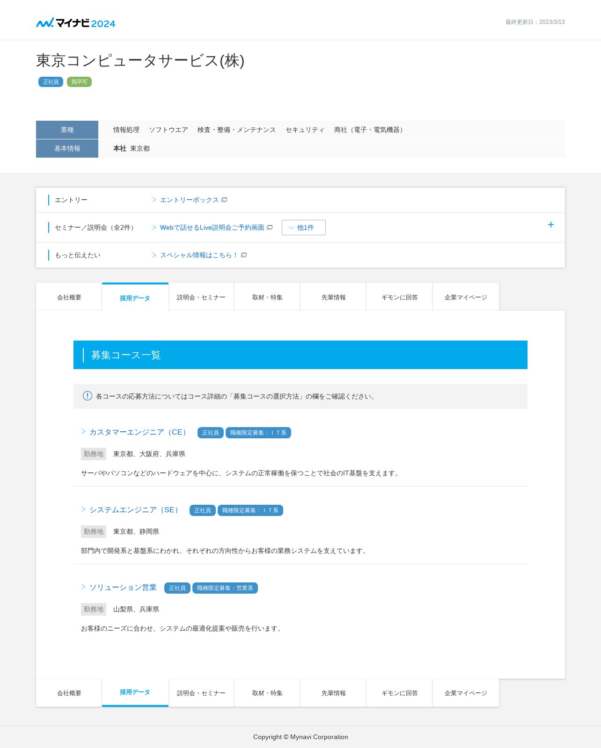Click the 募集コース一覧 heading

[x=126, y=355]
